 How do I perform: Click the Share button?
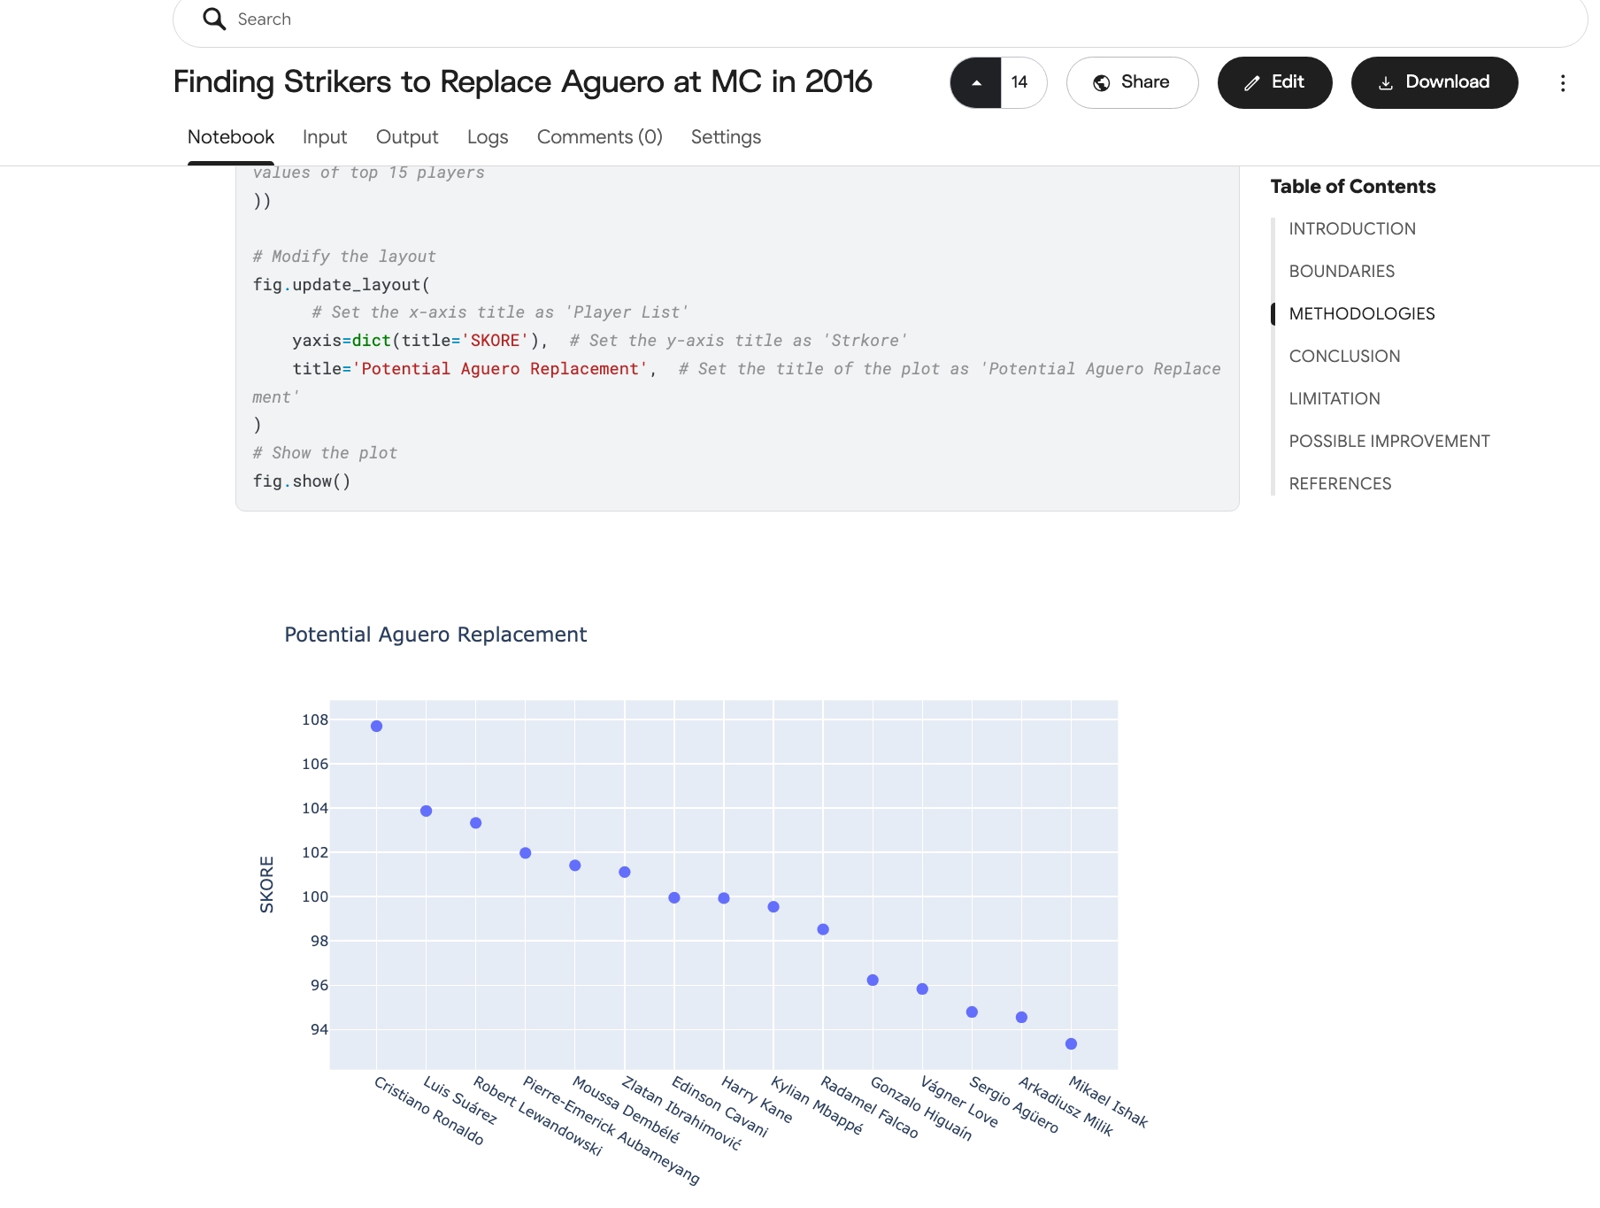tap(1132, 82)
